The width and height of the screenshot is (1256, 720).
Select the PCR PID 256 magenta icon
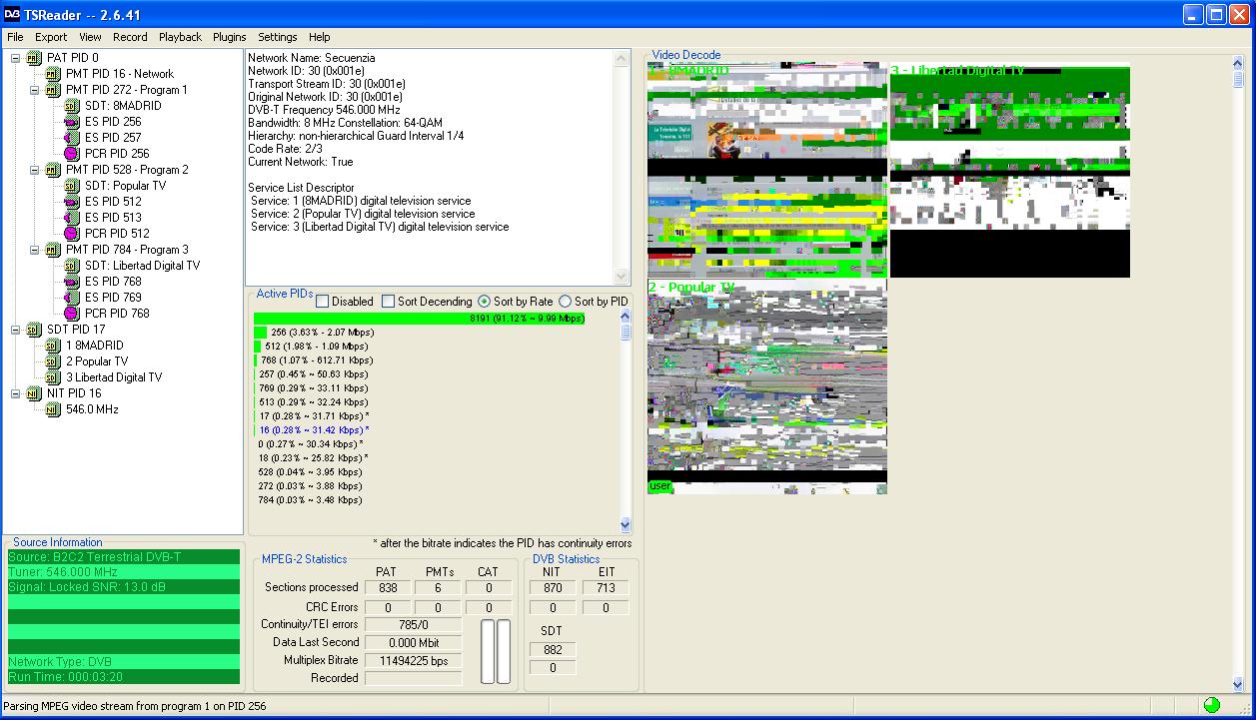pyautogui.click(x=72, y=154)
